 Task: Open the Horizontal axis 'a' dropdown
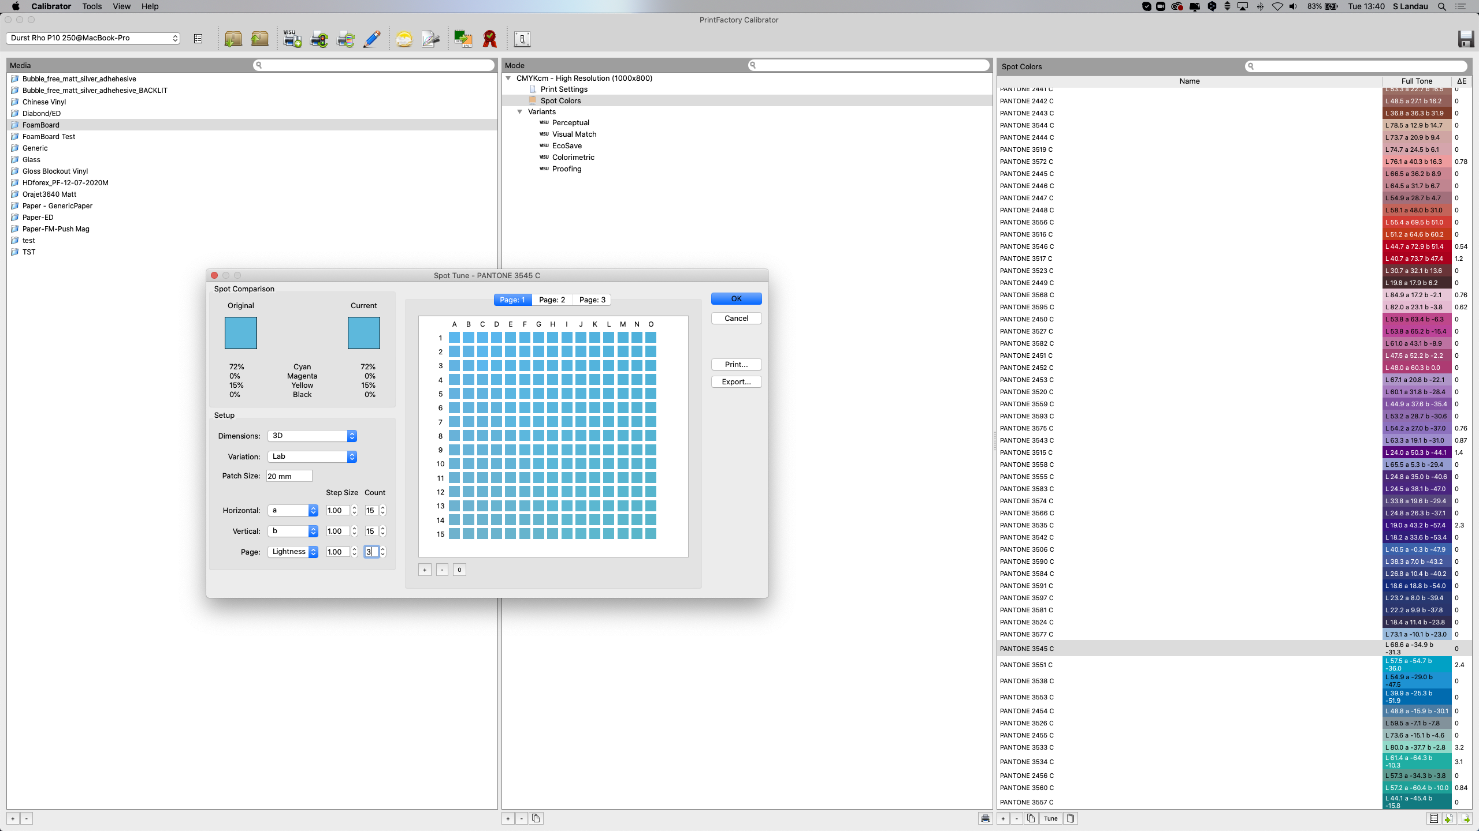click(x=293, y=511)
